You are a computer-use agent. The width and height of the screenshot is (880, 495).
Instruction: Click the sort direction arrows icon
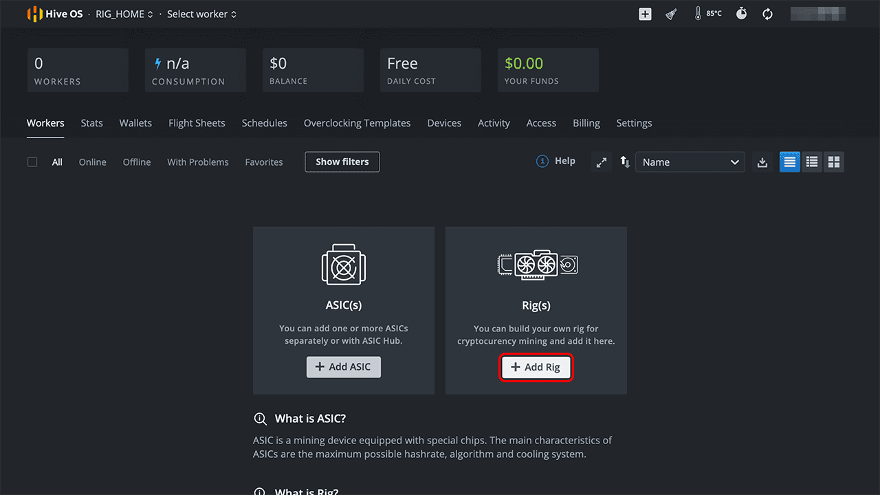tap(625, 162)
